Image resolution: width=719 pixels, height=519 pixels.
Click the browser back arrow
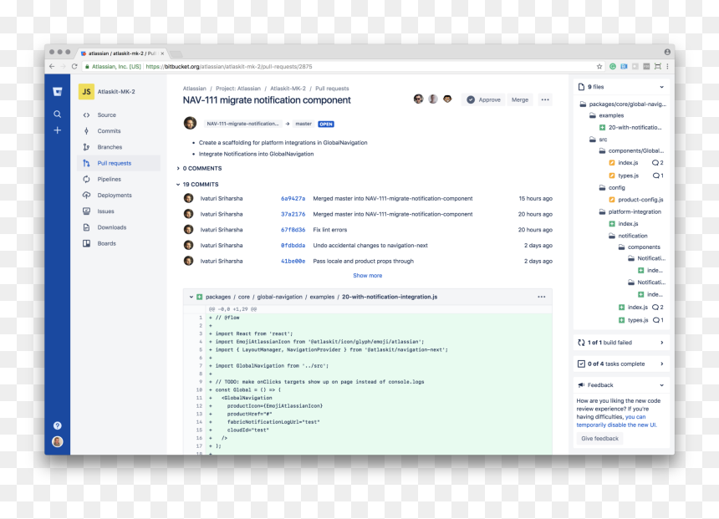click(52, 67)
